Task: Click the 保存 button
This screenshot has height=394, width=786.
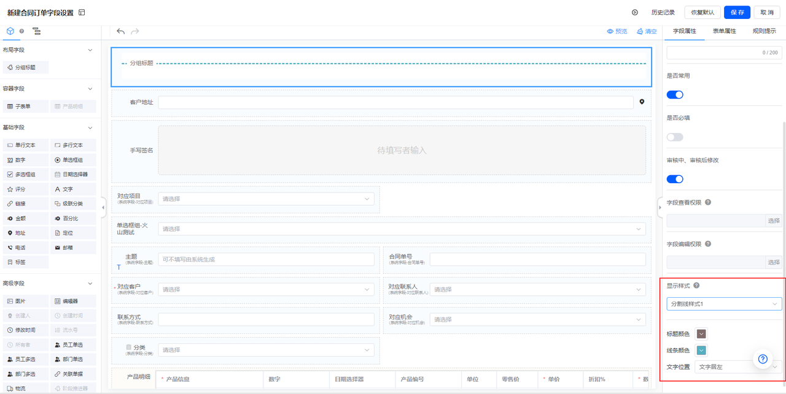Action: coord(737,12)
